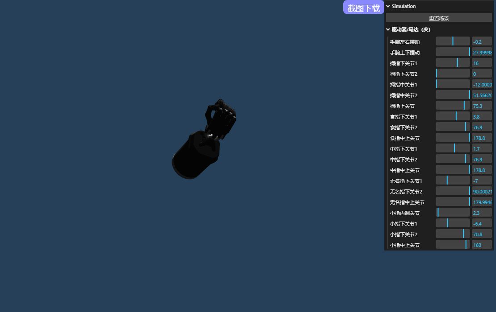Click the 小指下关节2 slider bar
Image resolution: width=496 pixels, height=312 pixels.
click(453, 234)
